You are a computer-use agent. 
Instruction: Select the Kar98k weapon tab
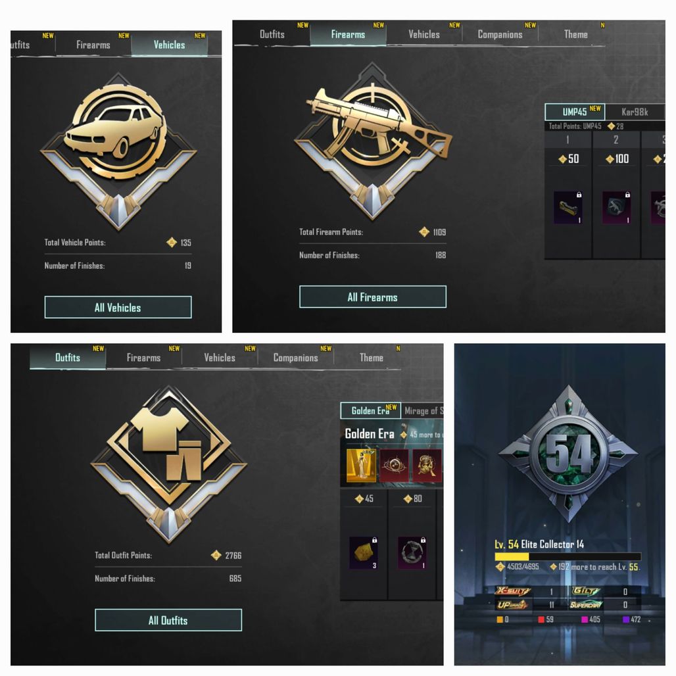[635, 112]
